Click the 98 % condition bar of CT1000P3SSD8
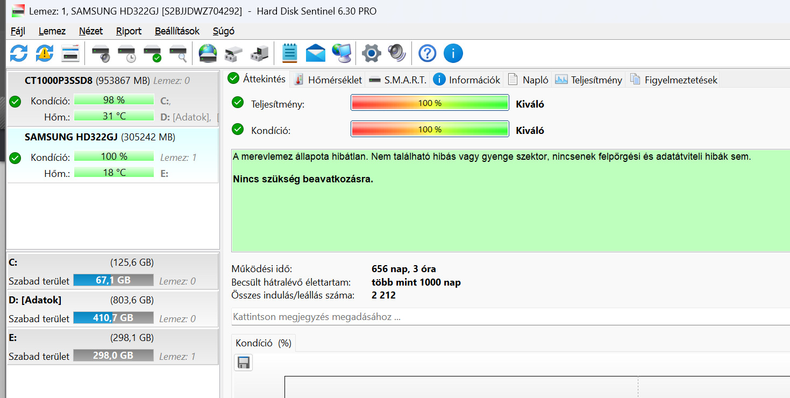The height and width of the screenshot is (398, 790). coord(113,100)
